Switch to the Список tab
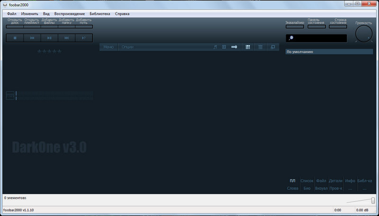 307,181
